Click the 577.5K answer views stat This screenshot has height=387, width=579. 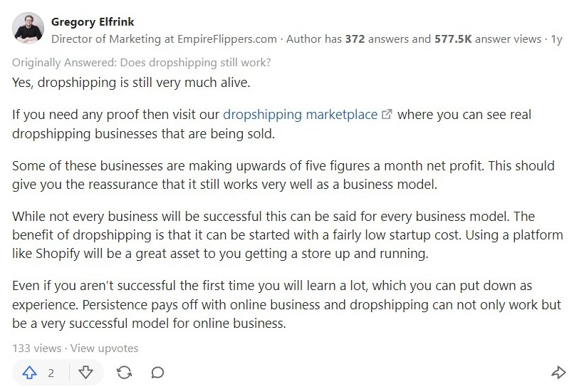(488, 39)
